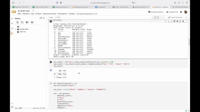200x112 pixels.
Task: Open the Комментировать button
Action: click(x=156, y=12)
